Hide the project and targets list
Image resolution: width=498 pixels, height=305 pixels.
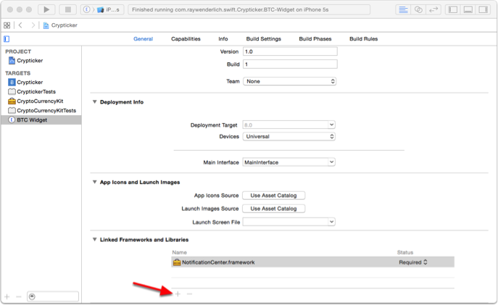coord(7,38)
